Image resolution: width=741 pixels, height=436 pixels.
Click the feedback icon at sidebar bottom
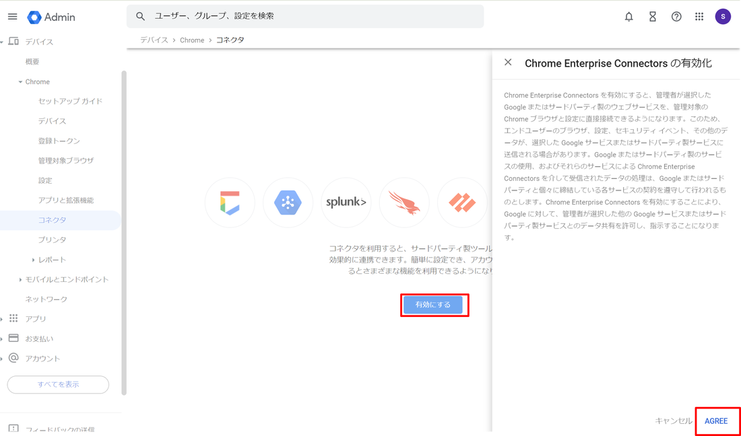pos(13,429)
